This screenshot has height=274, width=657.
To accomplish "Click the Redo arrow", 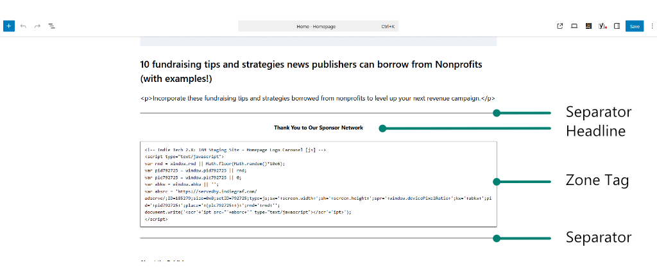I will click(x=37, y=26).
